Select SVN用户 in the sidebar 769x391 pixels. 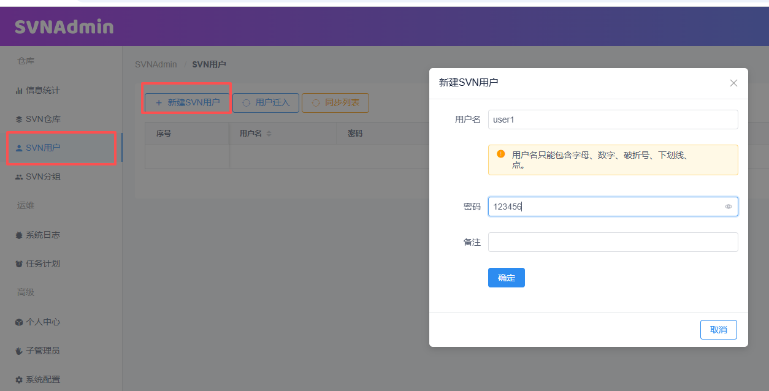coord(38,148)
